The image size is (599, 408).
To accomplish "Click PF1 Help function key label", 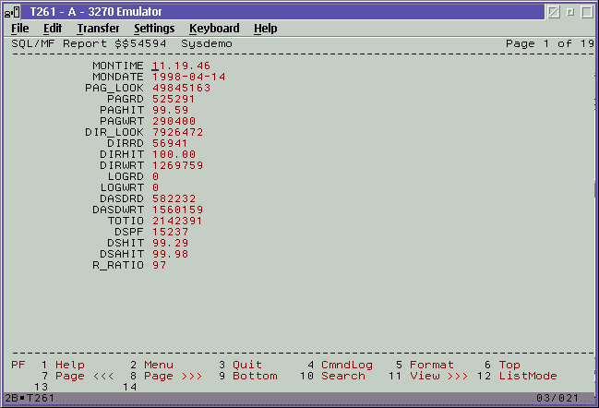I will pyautogui.click(x=70, y=365).
